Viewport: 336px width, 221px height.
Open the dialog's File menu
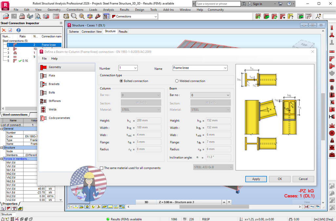click(44, 59)
